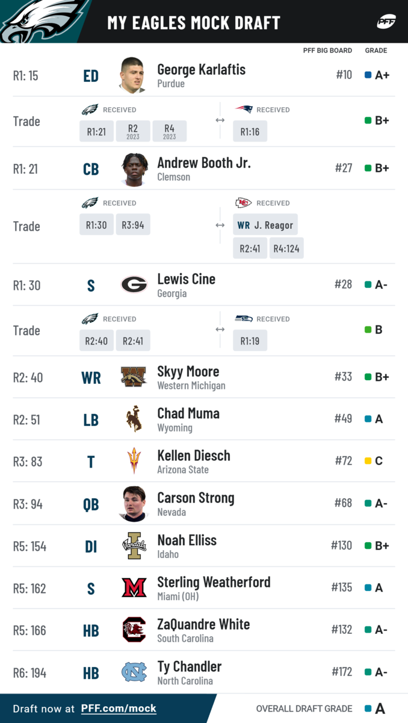
Task: Click the Seahawks logo in third trade
Action: tap(244, 318)
